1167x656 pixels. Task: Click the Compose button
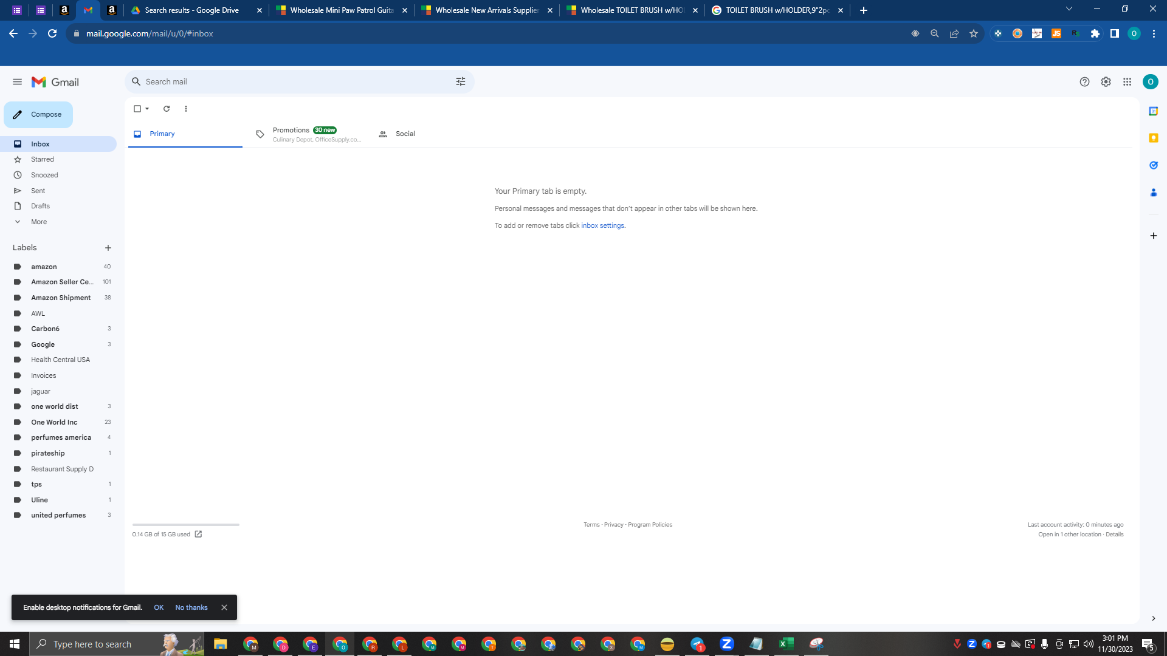(38, 114)
